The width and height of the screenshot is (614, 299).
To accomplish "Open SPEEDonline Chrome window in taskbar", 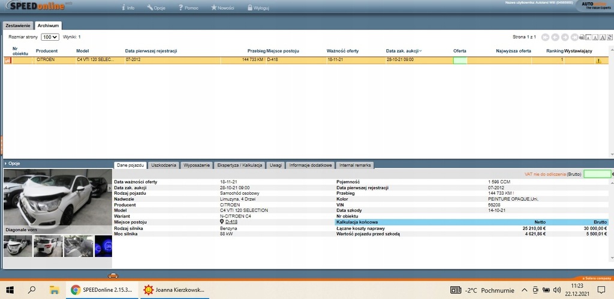I will (x=102, y=290).
